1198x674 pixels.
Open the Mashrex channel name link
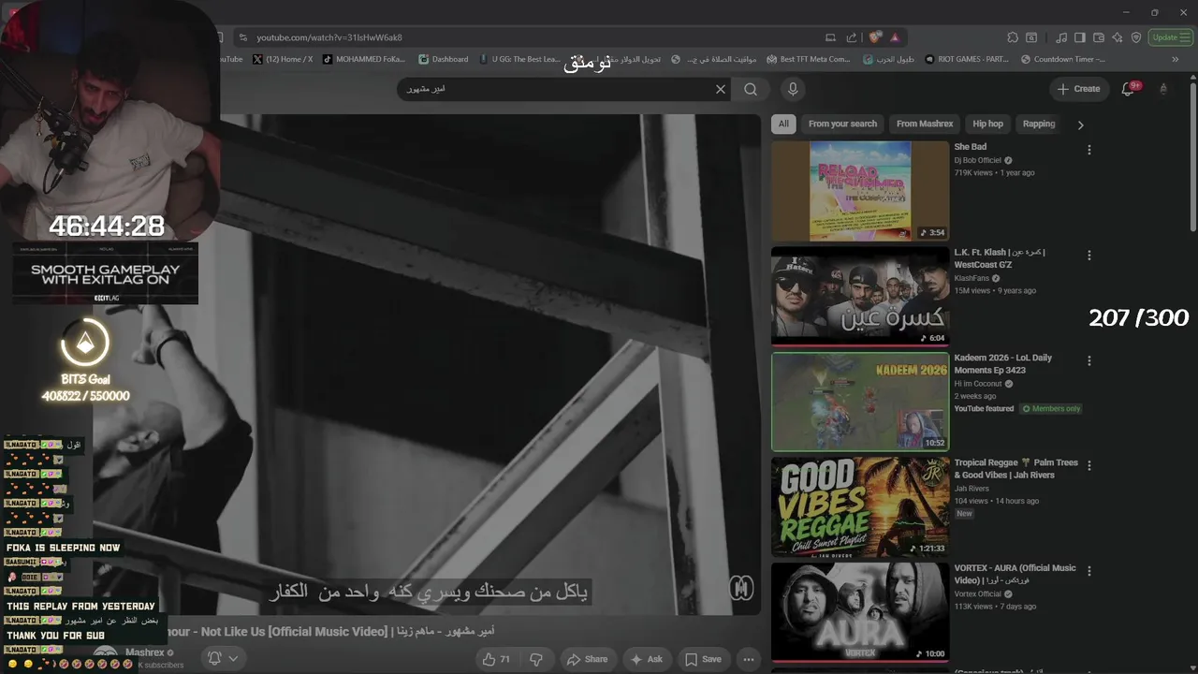click(145, 652)
